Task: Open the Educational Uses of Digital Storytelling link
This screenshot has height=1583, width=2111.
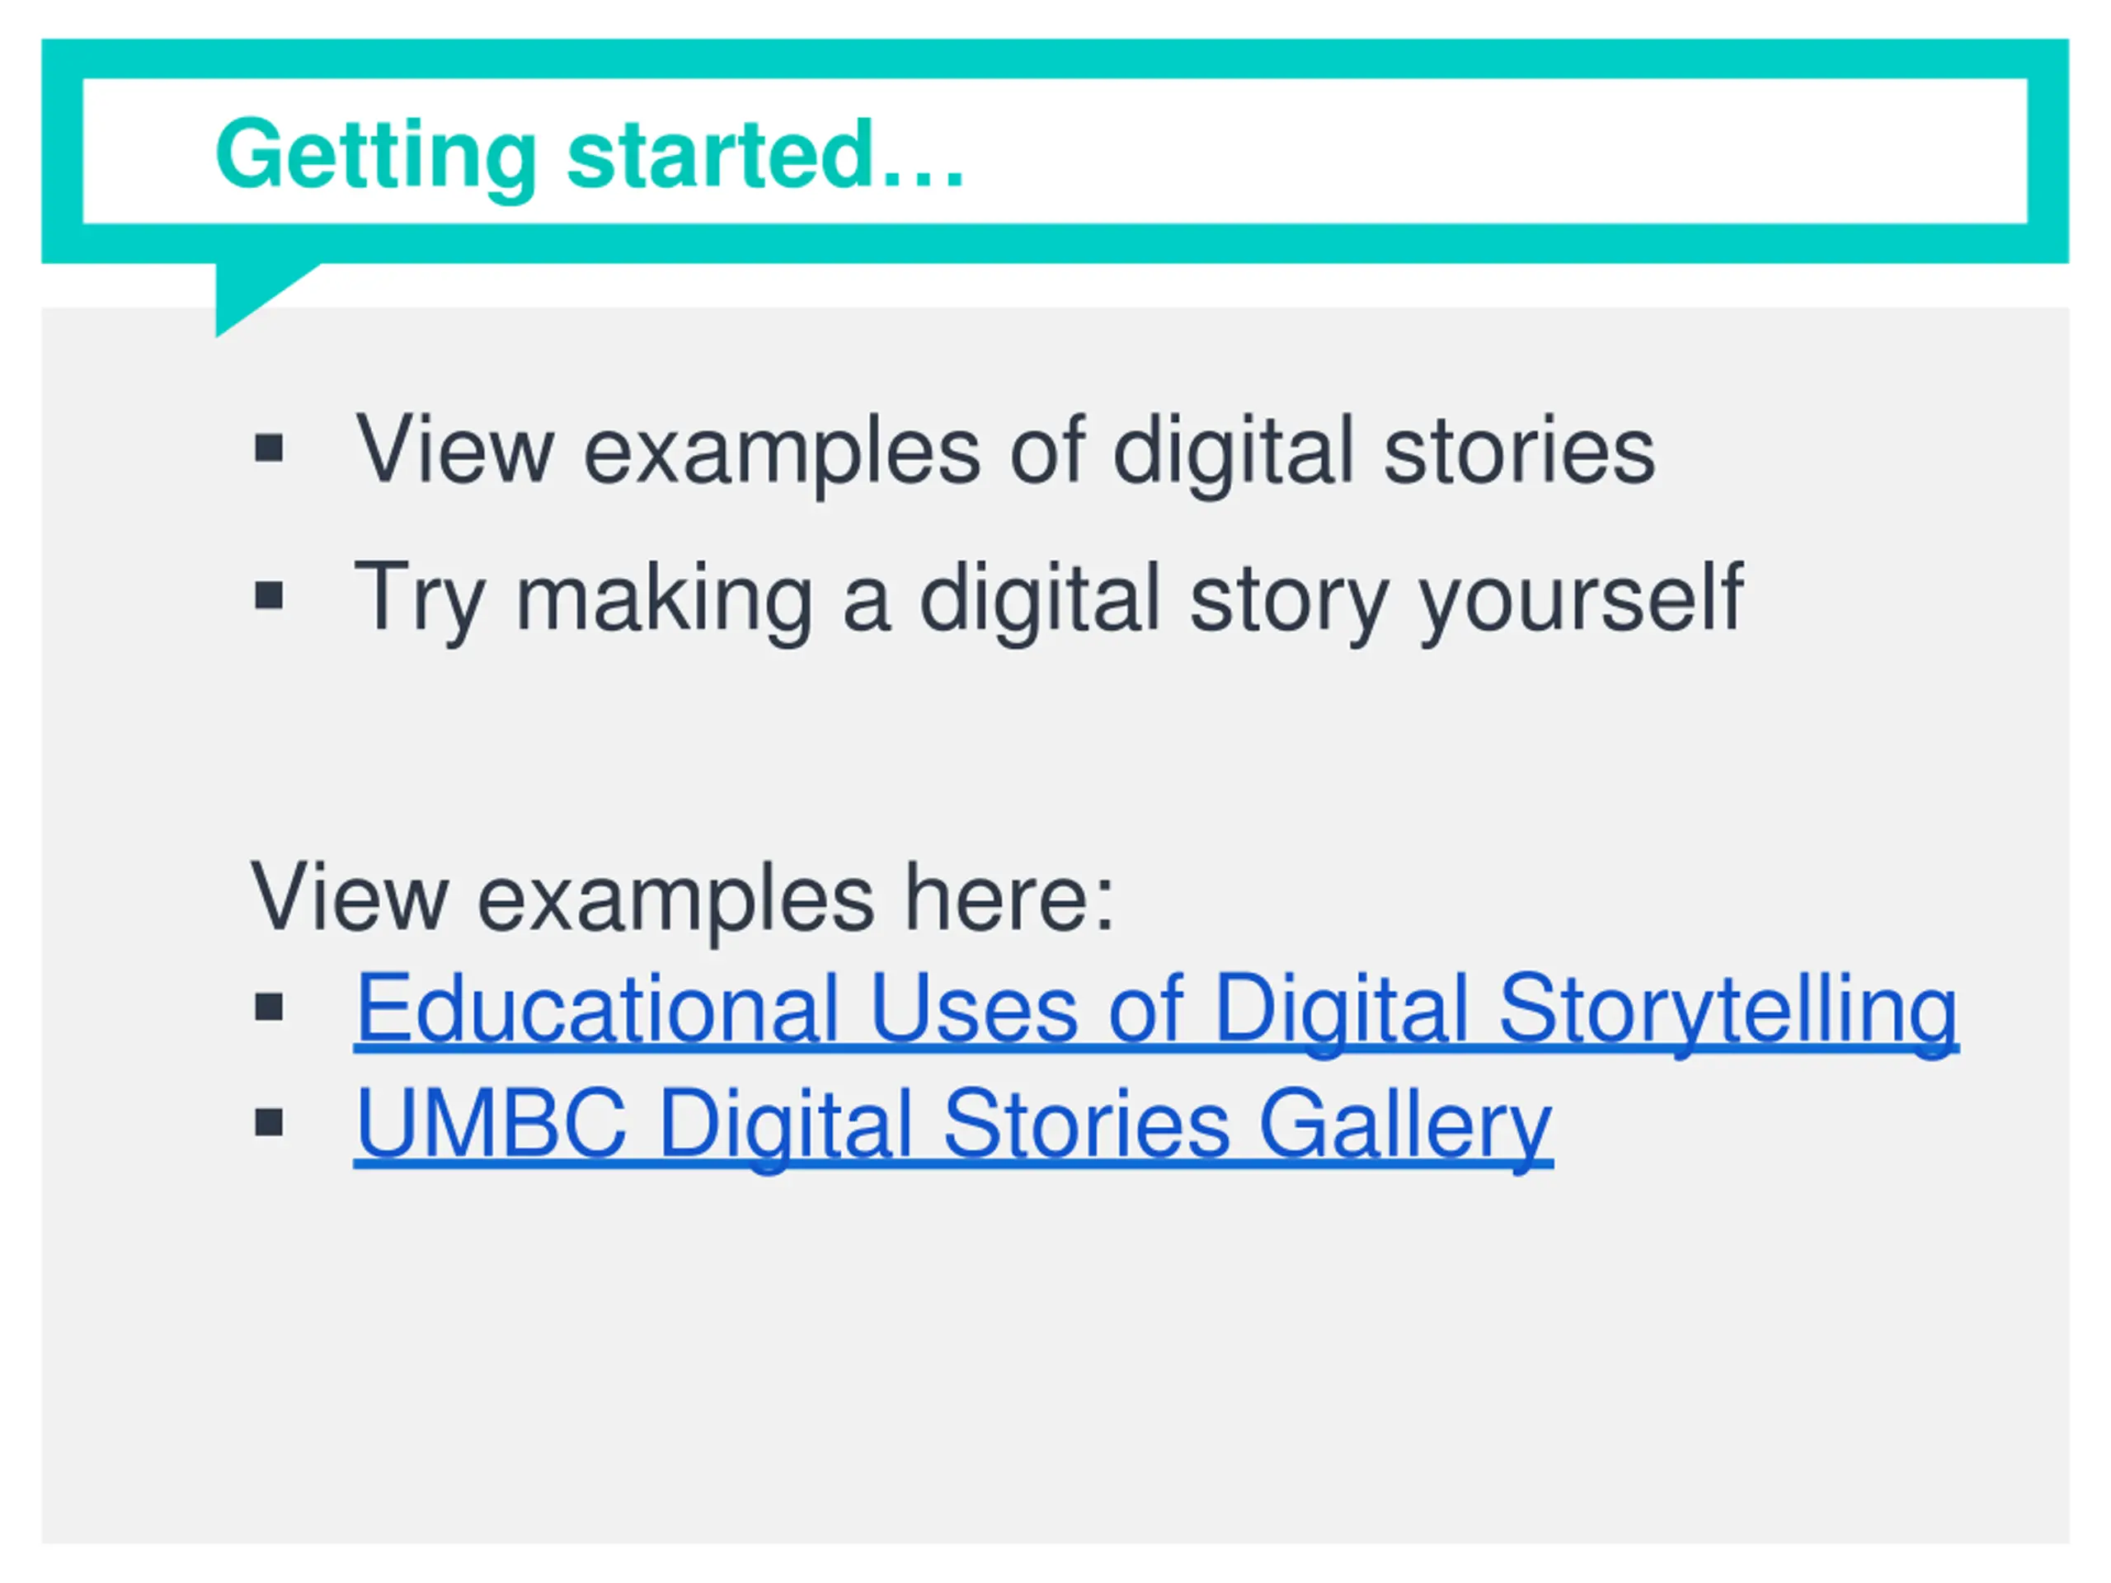Action: [1156, 1011]
